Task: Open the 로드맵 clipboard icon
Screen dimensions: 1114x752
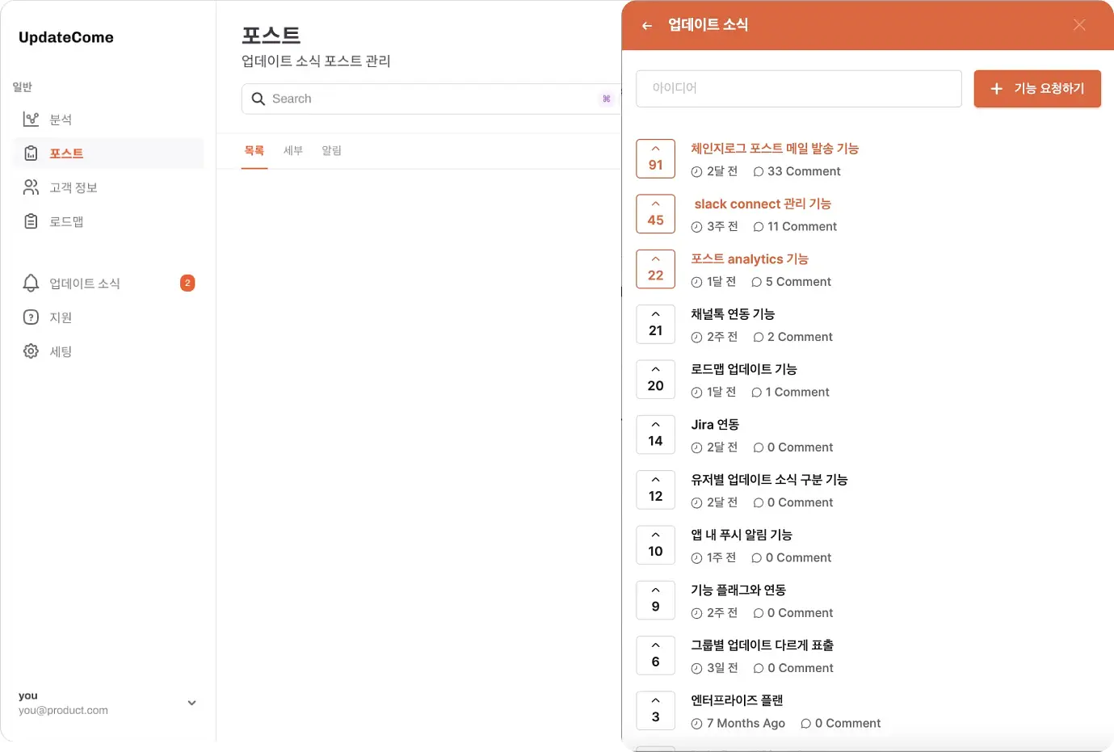Action: pos(31,221)
